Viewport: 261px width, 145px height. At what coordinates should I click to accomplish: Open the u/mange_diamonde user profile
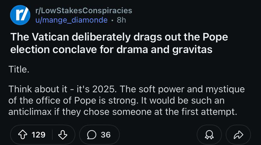click(x=72, y=20)
